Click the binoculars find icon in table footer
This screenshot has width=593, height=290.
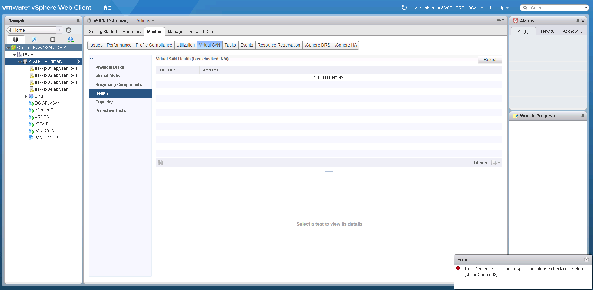pos(160,163)
